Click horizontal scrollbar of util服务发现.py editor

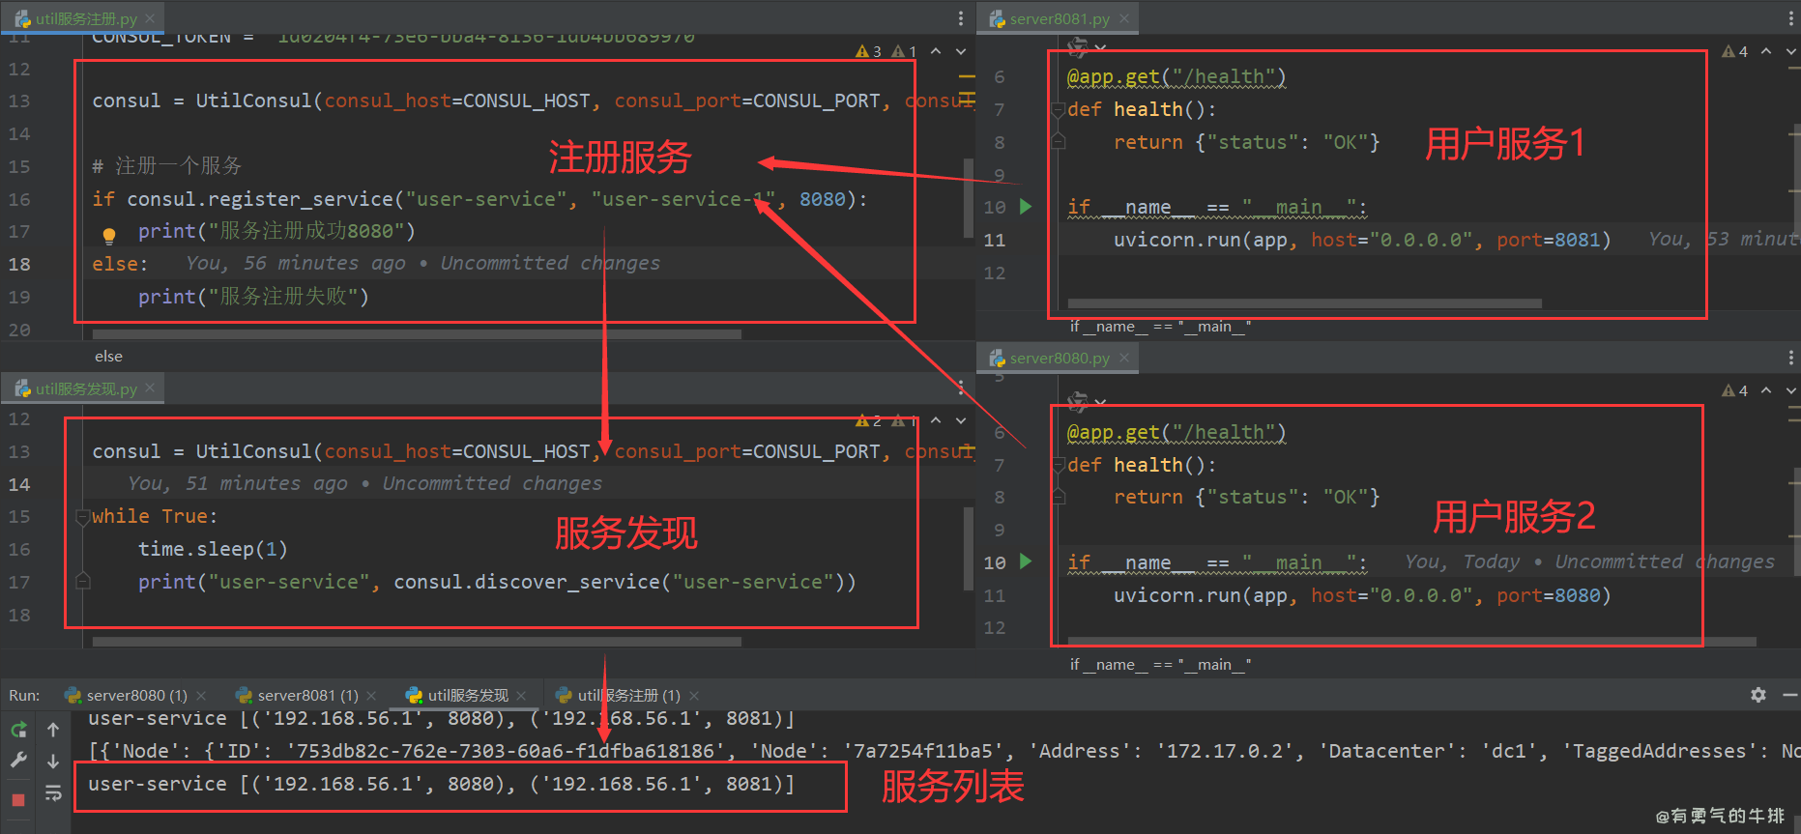pos(417,641)
